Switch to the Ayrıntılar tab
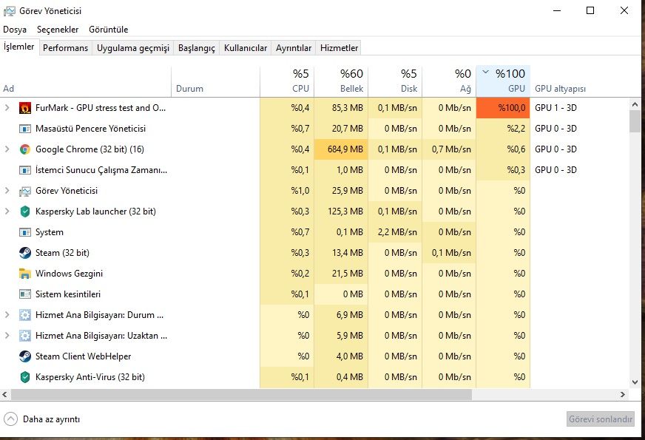Image resolution: width=645 pixels, height=440 pixels. click(294, 48)
